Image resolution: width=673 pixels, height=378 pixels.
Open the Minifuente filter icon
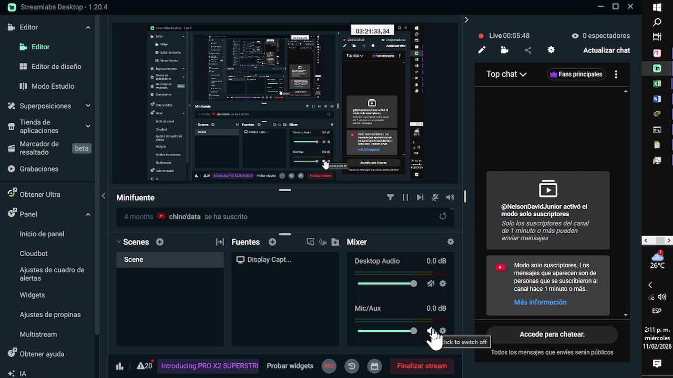(x=390, y=197)
